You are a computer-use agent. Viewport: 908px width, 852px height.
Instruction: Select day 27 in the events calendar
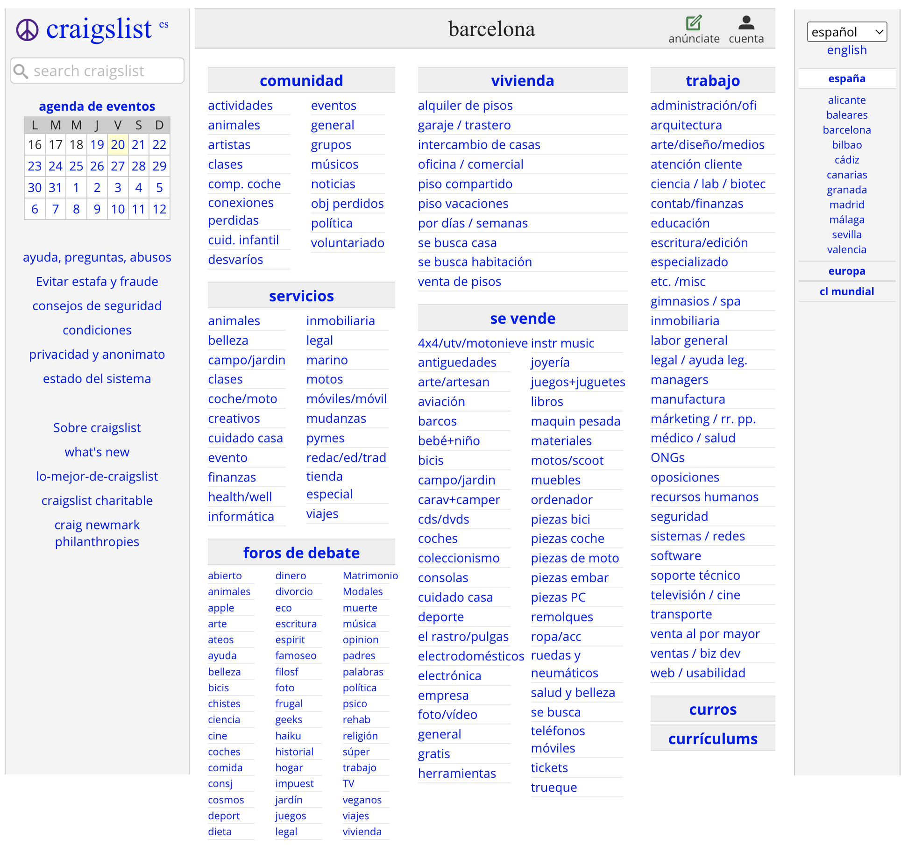tap(118, 166)
